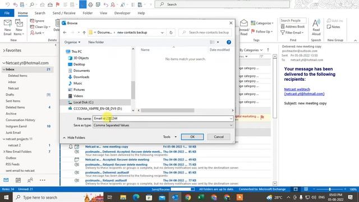Viewport: 359px width, 202px height.
Task: Open the Notes add-in
Action: (x=334, y=27)
